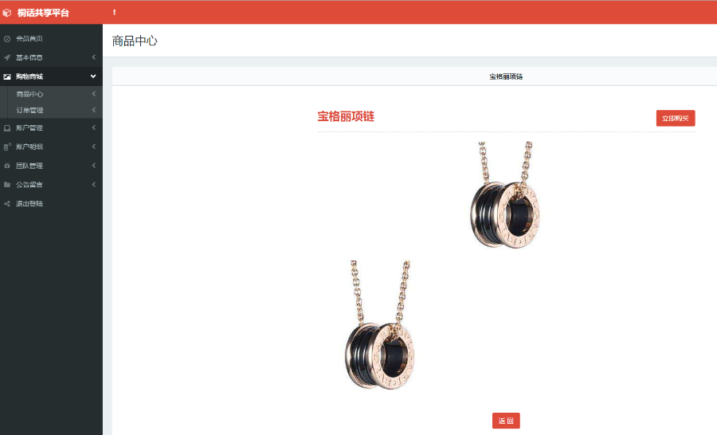Click the compass icon beside 会员首页
This screenshot has height=435, width=717.
click(7, 39)
